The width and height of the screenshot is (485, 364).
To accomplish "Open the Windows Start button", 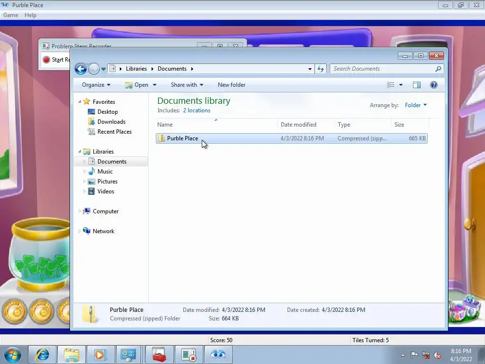I will (13, 355).
